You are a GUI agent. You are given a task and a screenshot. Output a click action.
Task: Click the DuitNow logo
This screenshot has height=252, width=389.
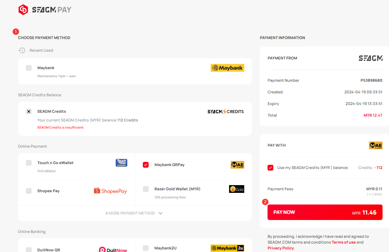tap(113, 250)
